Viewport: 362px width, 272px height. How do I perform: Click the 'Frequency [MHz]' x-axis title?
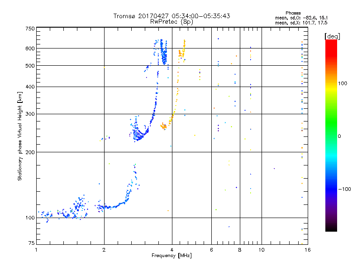[x=171, y=256]
